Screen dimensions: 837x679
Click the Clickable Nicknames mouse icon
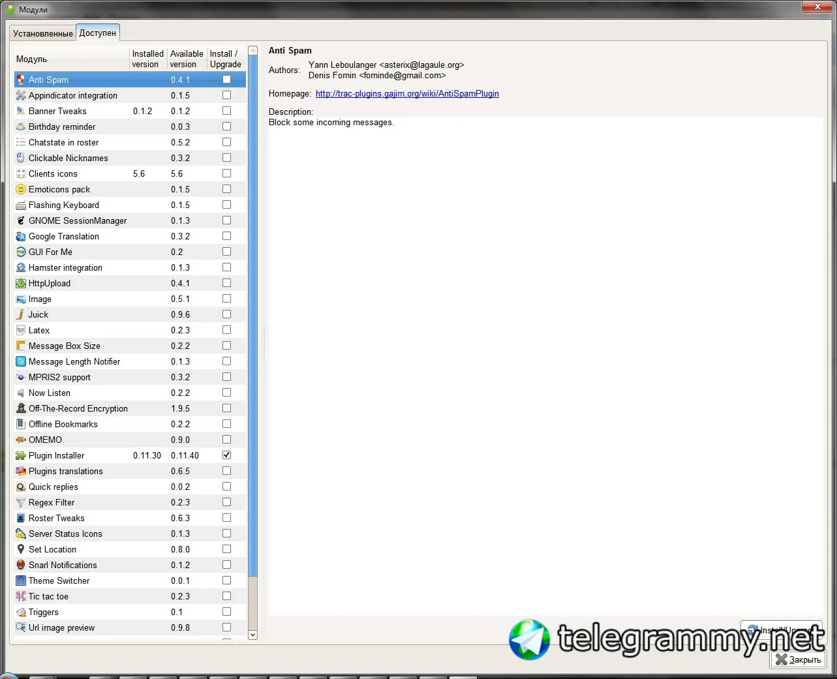point(21,158)
